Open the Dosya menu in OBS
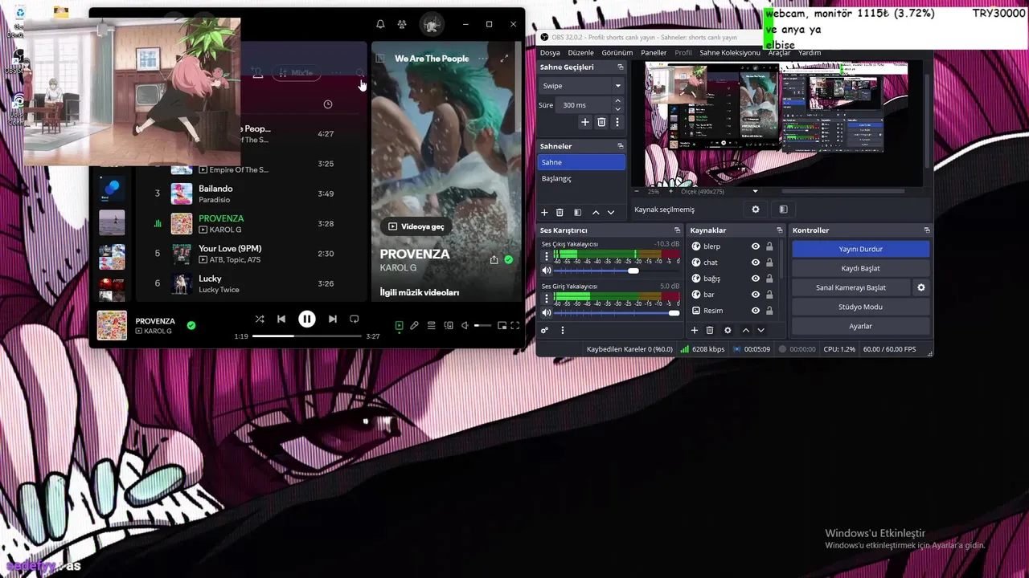1029x578 pixels. click(x=550, y=53)
